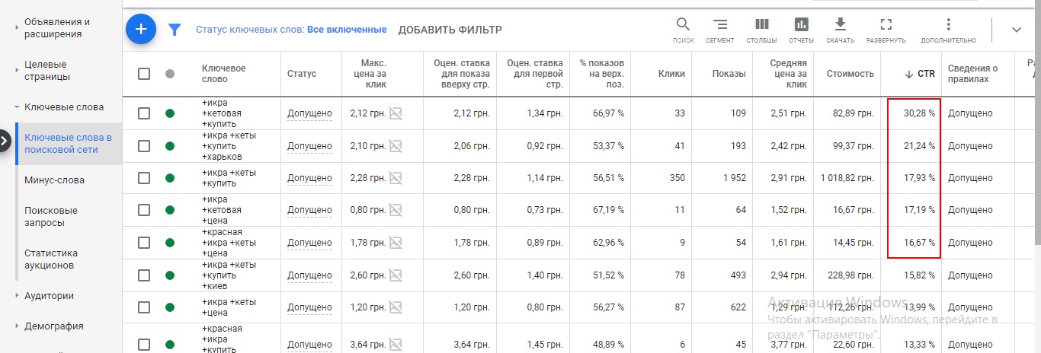This screenshot has width=1041, height=353.
Task: Tick the select-all checkbox in table header
Action: pos(144,74)
